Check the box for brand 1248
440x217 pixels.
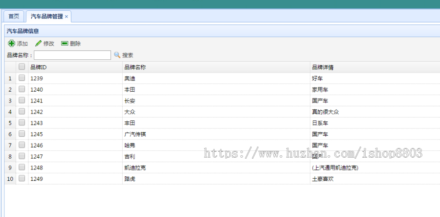(x=22, y=167)
